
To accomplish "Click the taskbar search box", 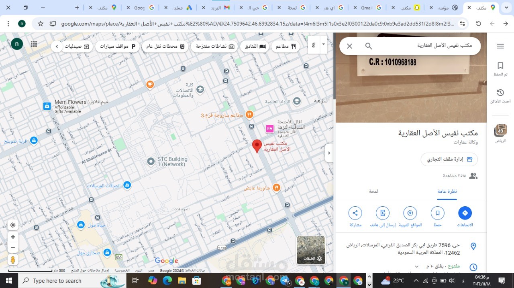I will pyautogui.click(x=72, y=281).
